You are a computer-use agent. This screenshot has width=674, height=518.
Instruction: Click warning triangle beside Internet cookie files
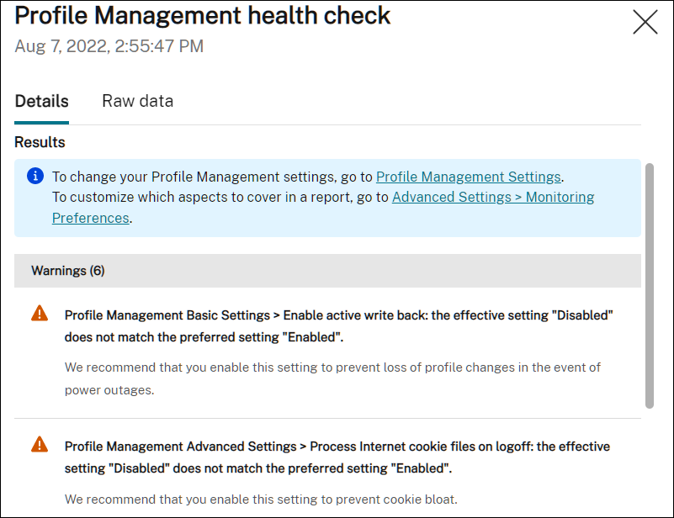coord(40,444)
